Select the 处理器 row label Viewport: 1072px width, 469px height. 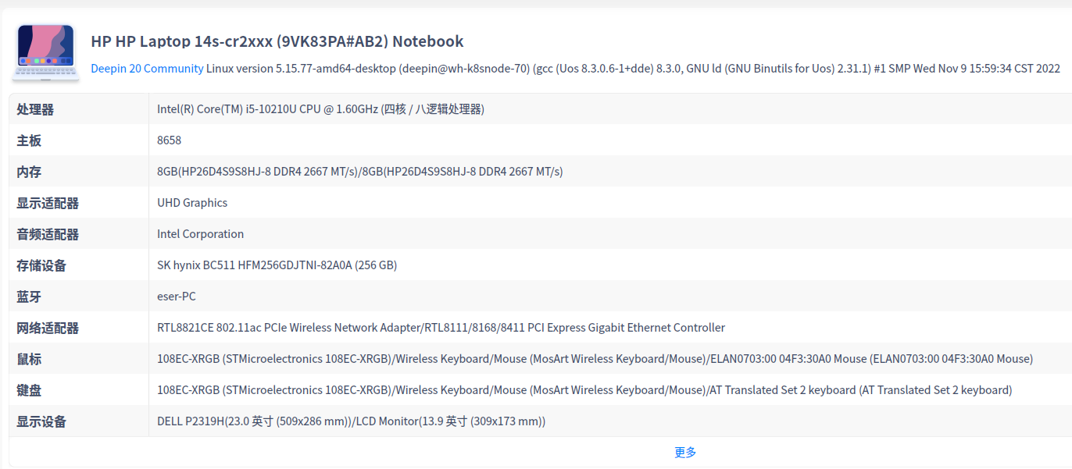36,109
